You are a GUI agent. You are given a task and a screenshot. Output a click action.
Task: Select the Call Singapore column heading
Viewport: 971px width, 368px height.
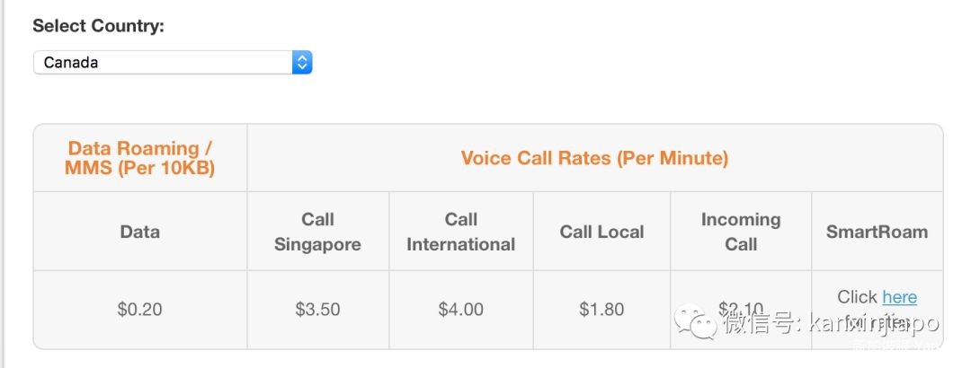[x=317, y=232]
